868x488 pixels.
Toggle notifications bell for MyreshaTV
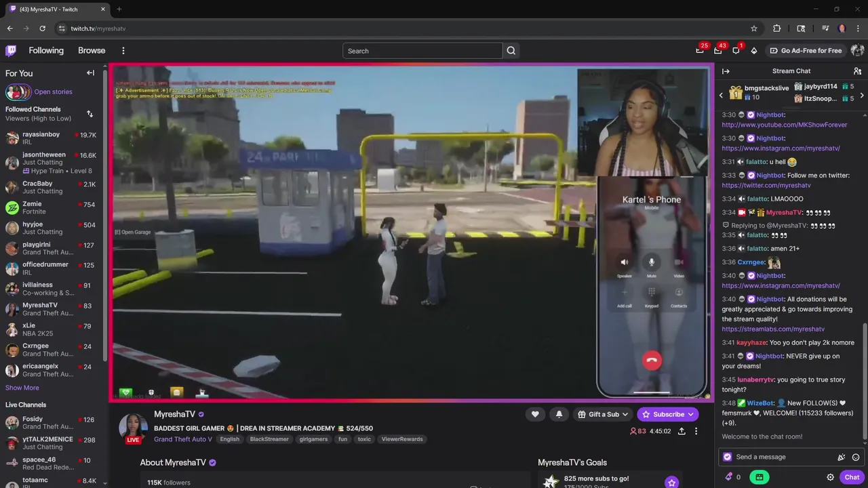click(x=559, y=414)
